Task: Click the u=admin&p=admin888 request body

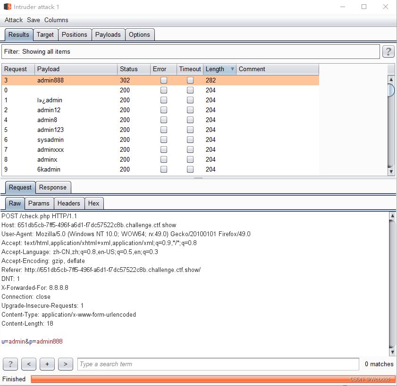Action: (32, 341)
